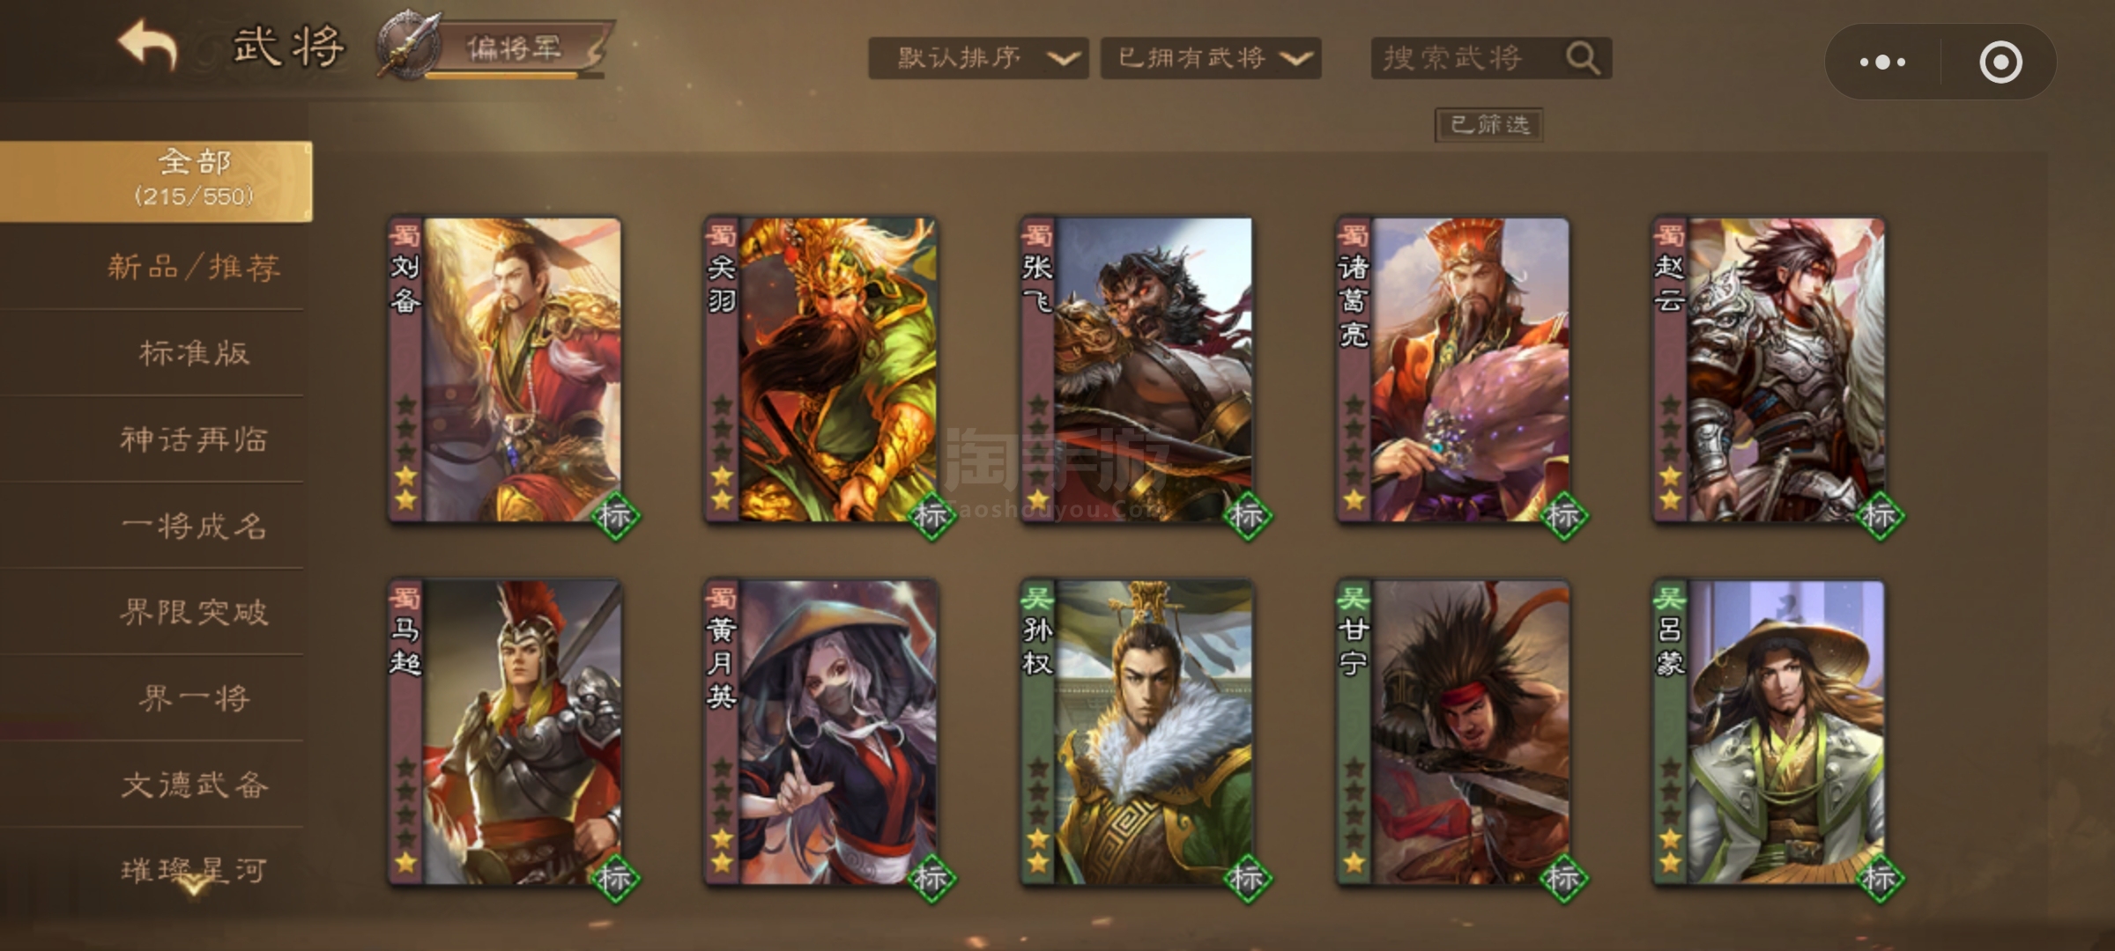Click the magnifier search icon
Image resolution: width=2115 pixels, height=951 pixels.
[1583, 58]
